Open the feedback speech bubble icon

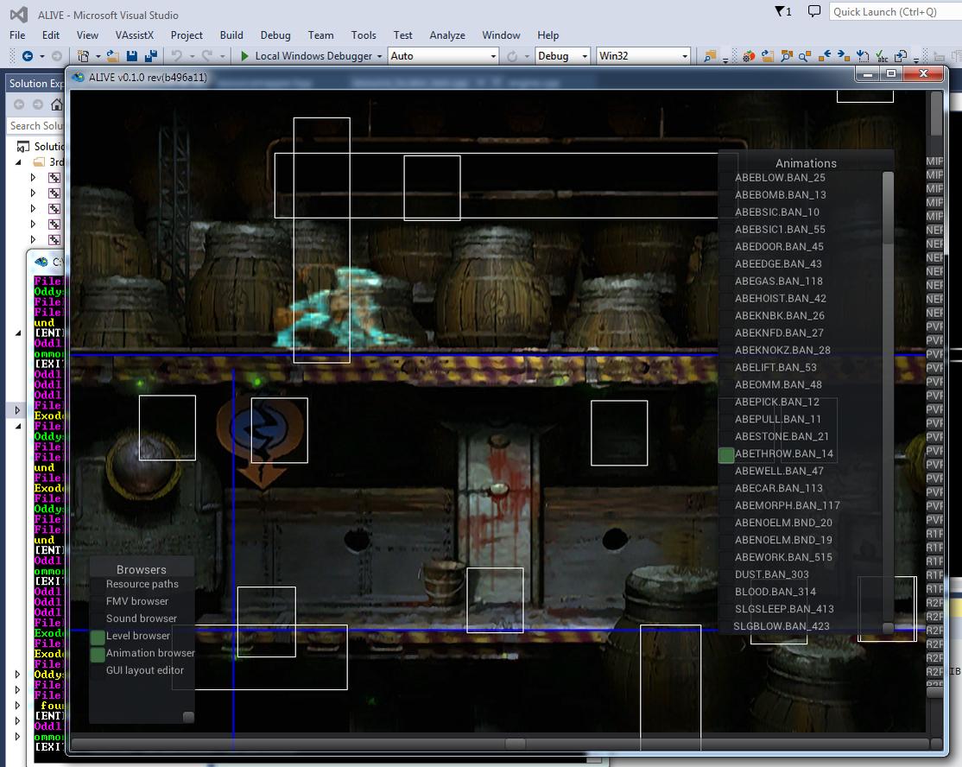pos(813,11)
